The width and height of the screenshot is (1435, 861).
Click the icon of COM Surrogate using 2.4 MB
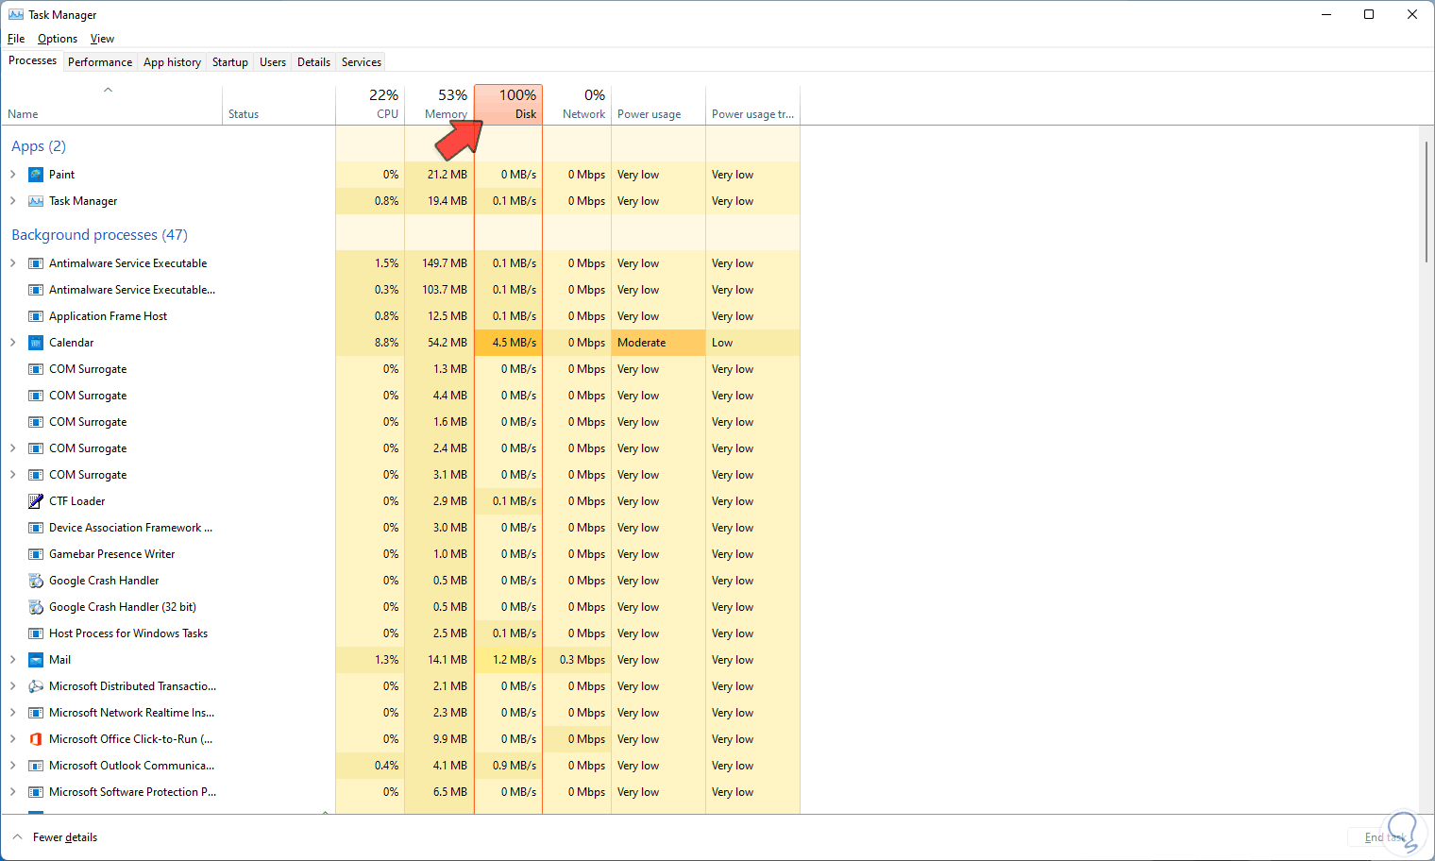point(36,448)
